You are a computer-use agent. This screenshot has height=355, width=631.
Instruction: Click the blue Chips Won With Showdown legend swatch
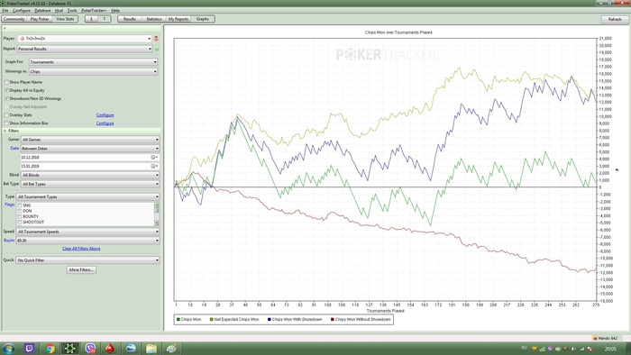270,319
